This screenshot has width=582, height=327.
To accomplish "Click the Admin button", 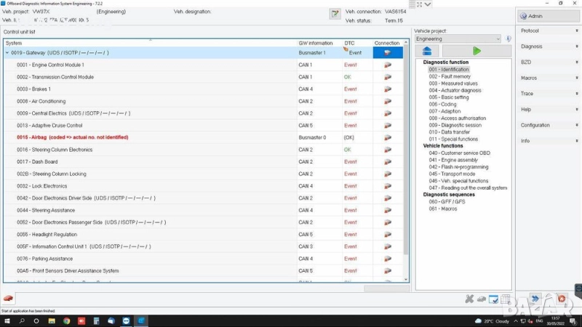I will click(x=544, y=15).
